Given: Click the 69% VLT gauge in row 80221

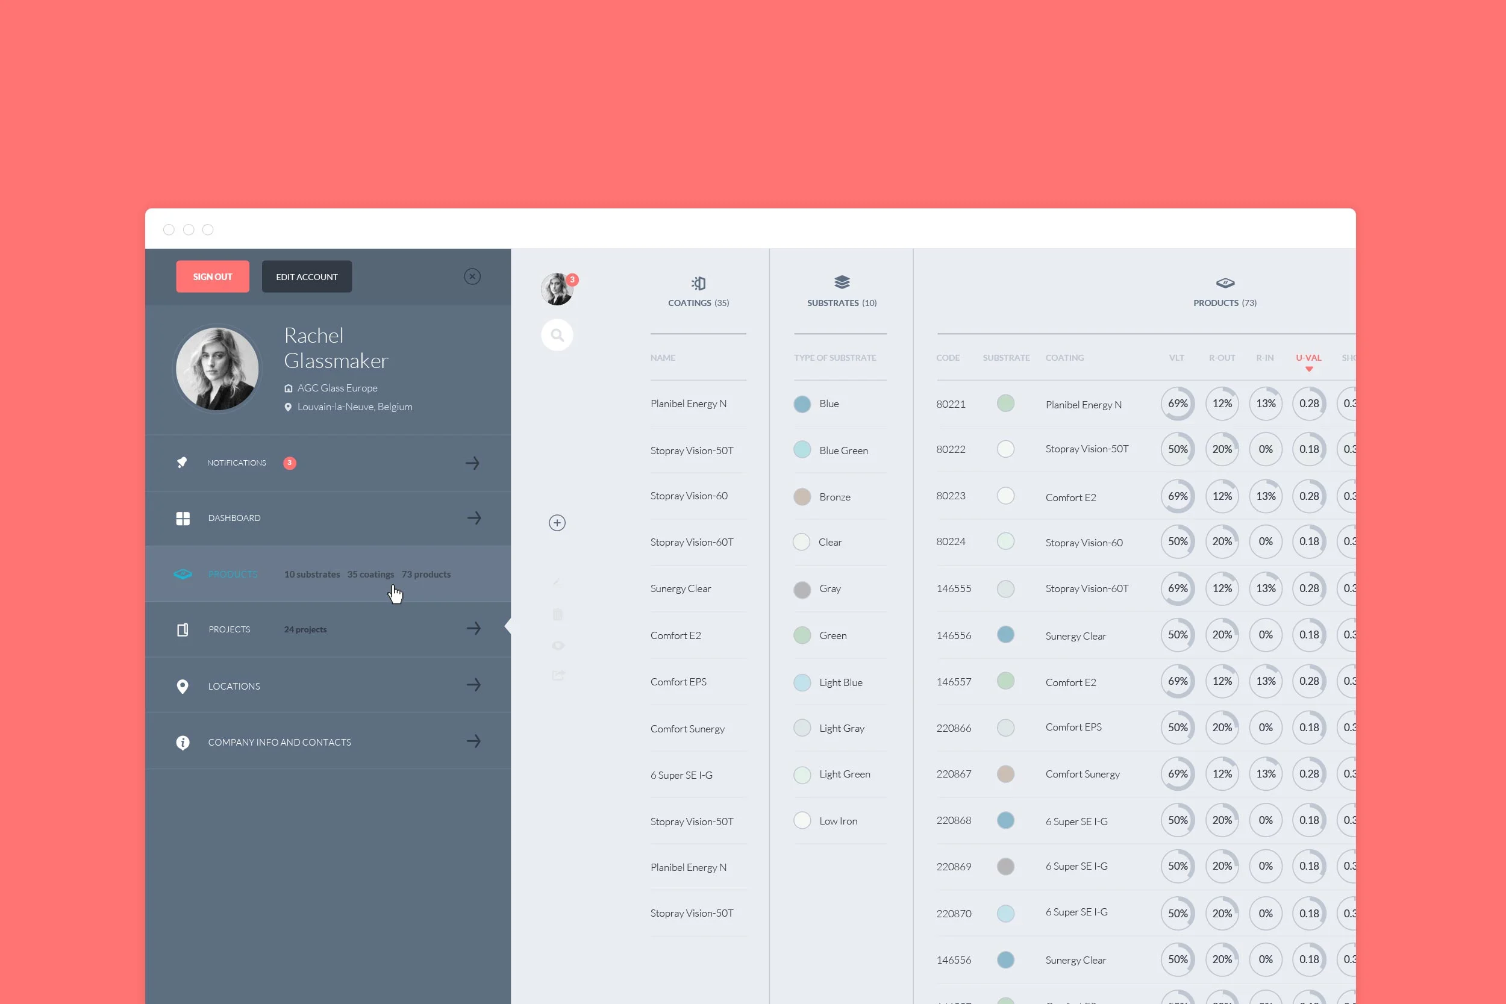Looking at the screenshot, I should tap(1178, 404).
